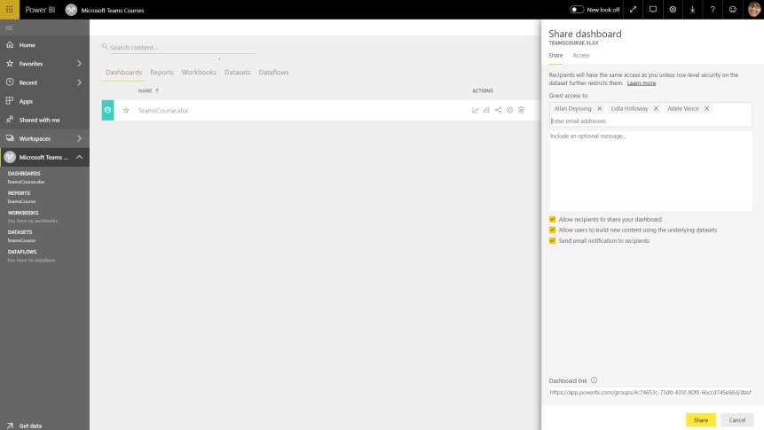
Task: Expand the Workspaces menu arrow
Action: 79,138
